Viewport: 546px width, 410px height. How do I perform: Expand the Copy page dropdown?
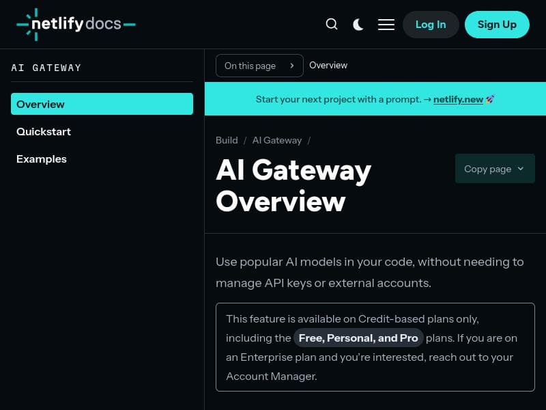495,169
